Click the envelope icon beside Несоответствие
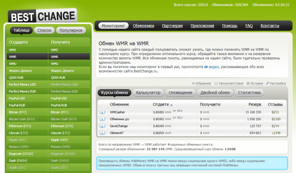This screenshot has width=296, height=173. (x=216, y=83)
